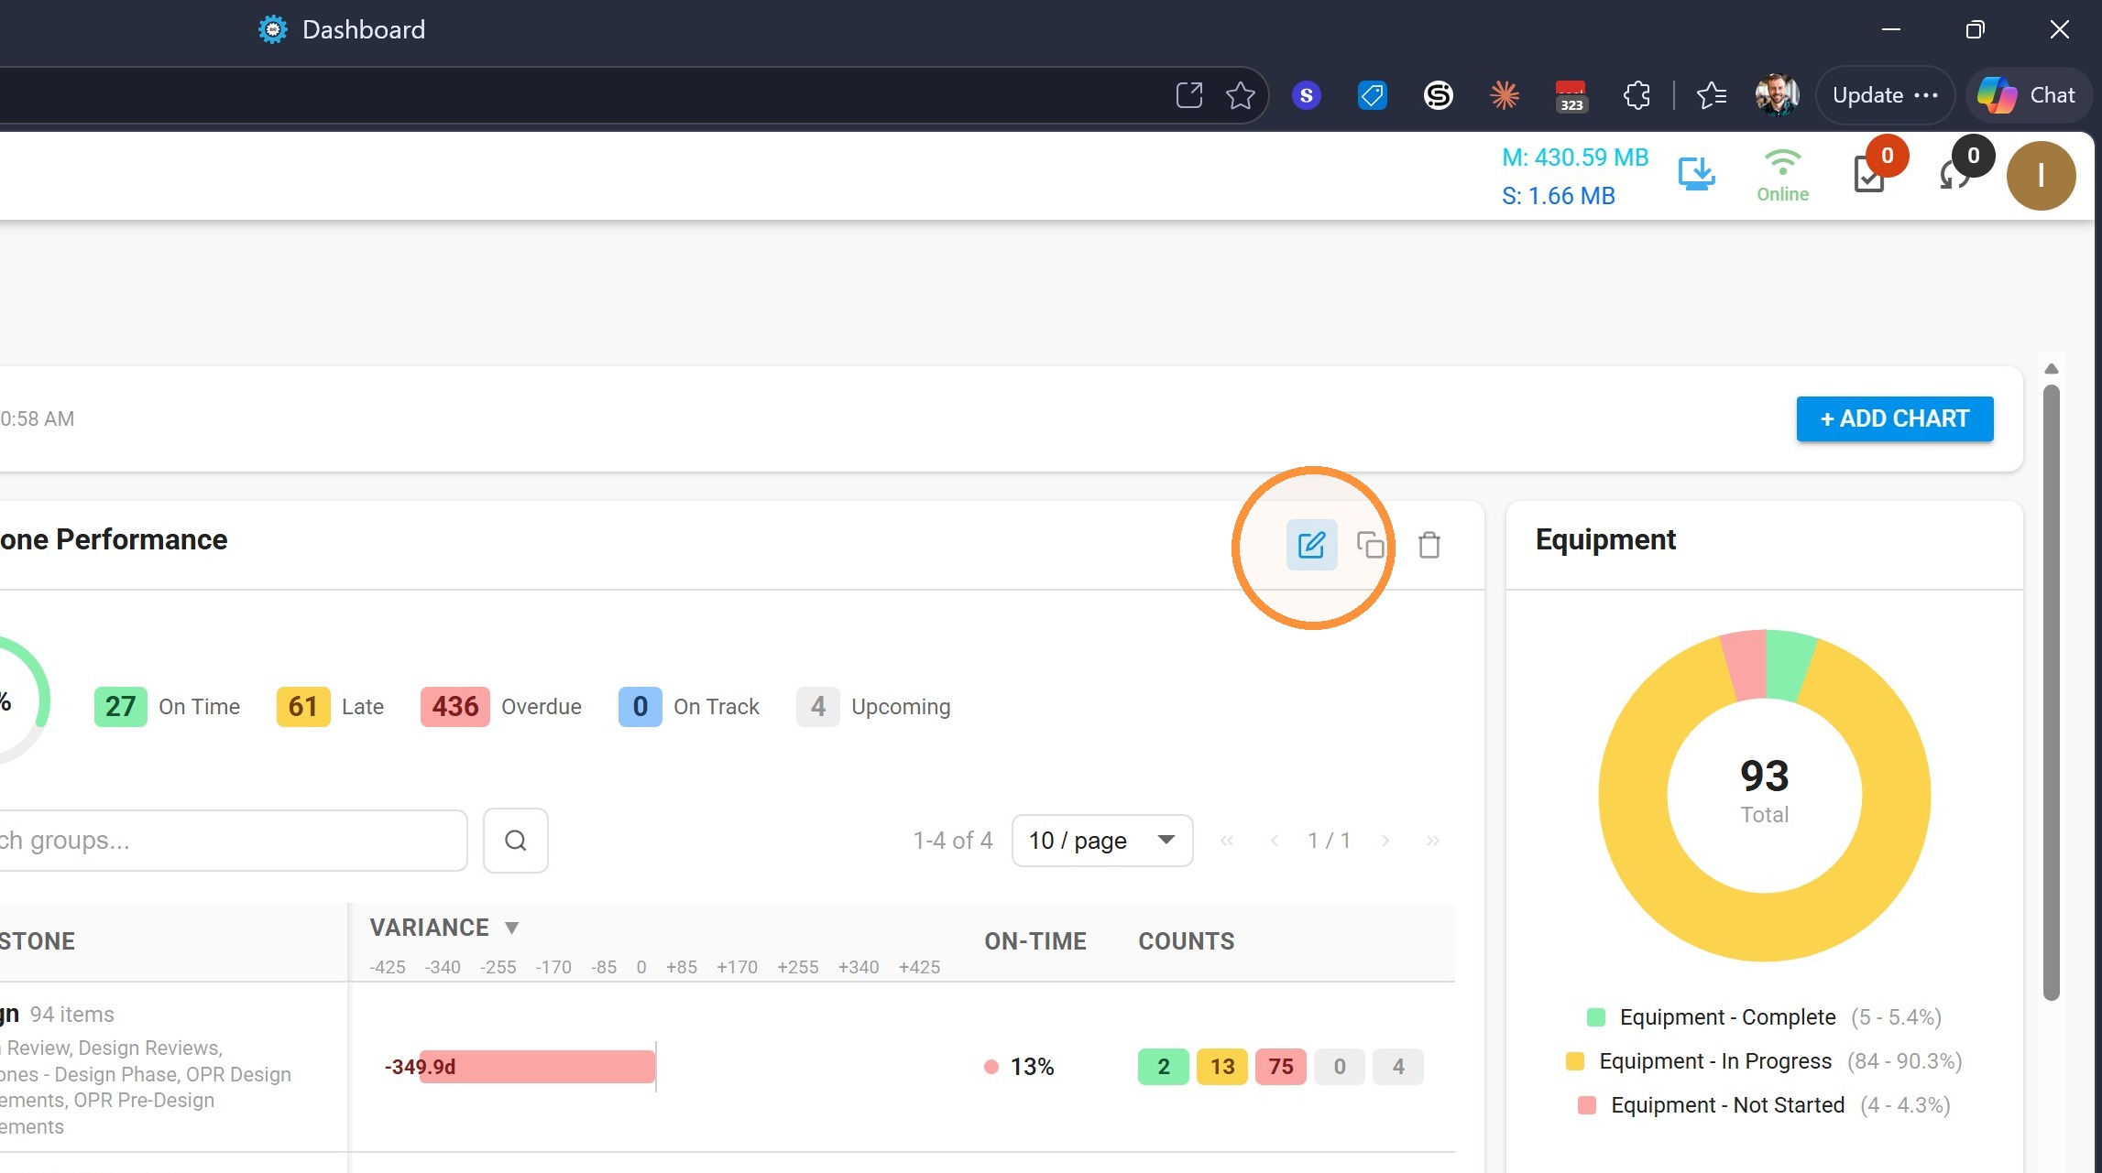Toggle Equipment - Not Started legend item

(1764, 1105)
